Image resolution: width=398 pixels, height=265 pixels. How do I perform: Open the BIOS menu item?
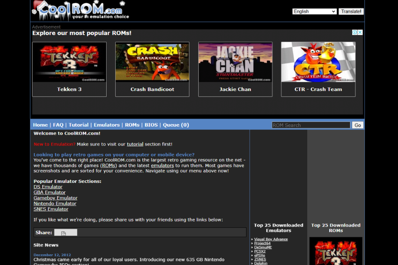click(x=151, y=125)
